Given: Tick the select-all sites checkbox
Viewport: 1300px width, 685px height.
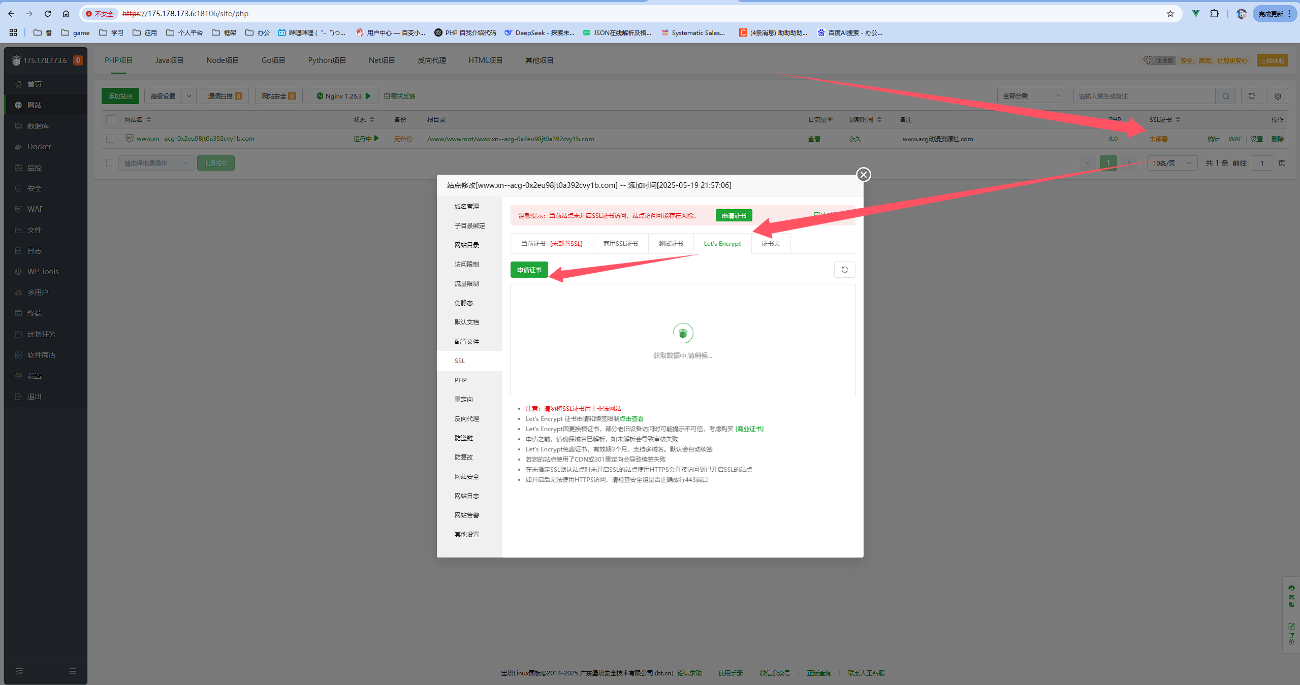Looking at the screenshot, I should [110, 120].
